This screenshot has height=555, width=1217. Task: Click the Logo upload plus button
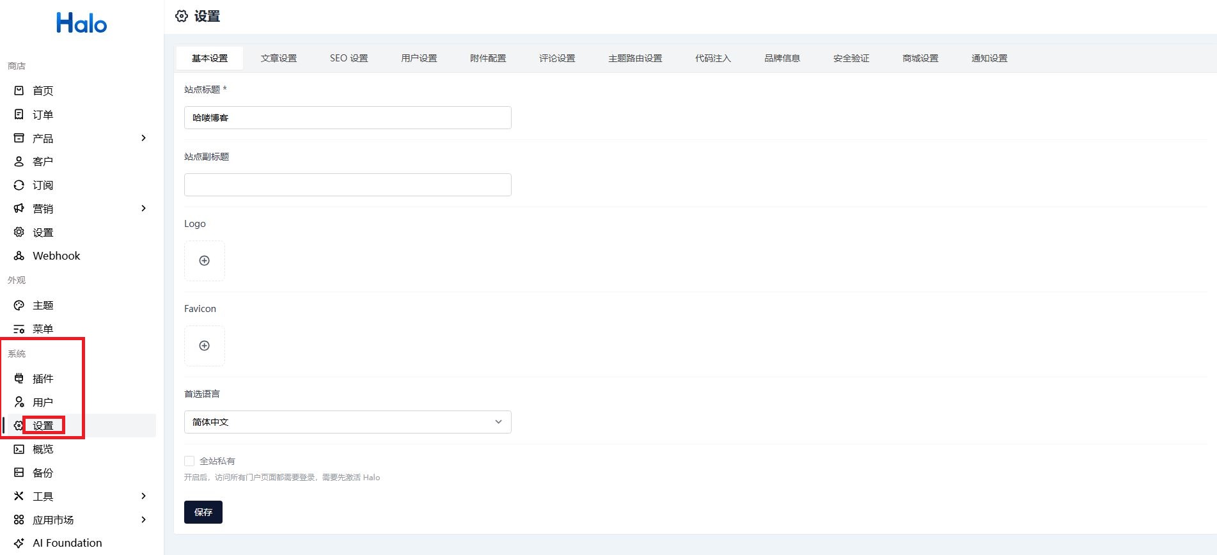pyautogui.click(x=205, y=261)
